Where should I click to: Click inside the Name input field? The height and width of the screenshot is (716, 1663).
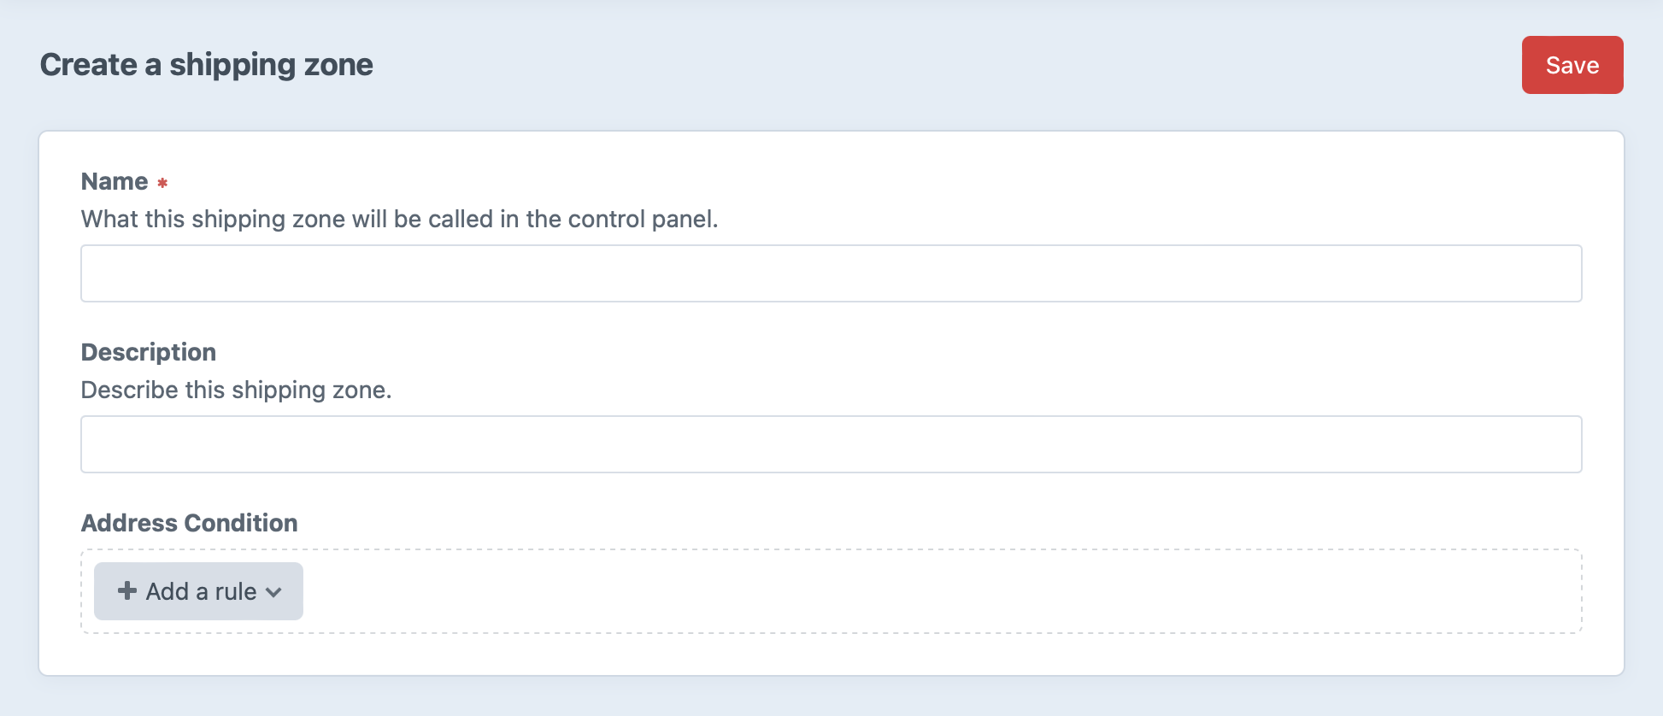(829, 273)
